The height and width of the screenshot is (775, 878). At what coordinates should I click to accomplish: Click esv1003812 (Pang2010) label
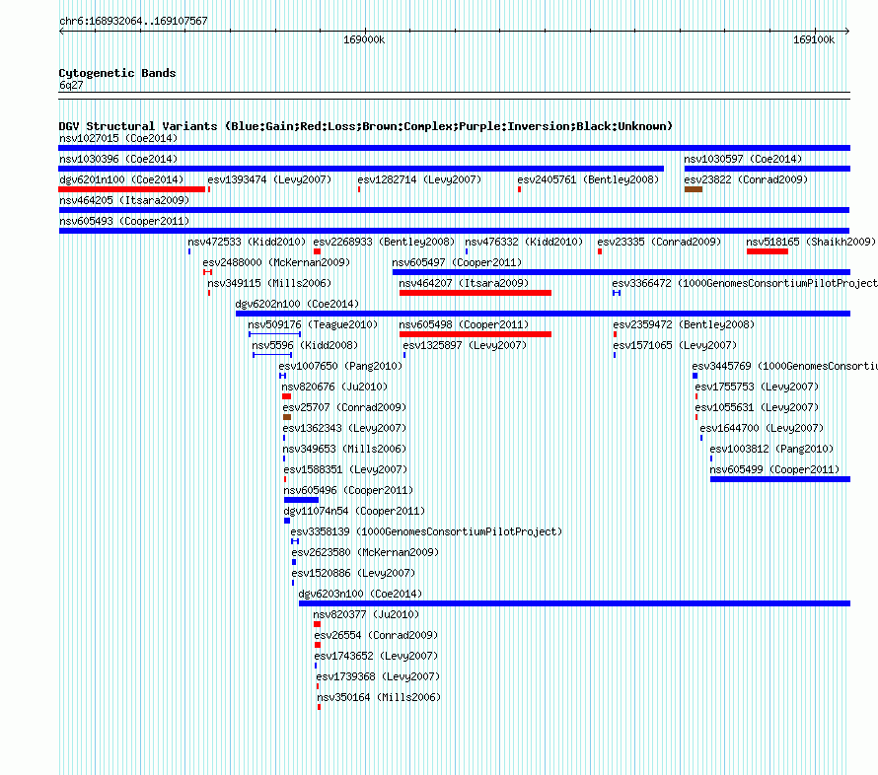[x=771, y=449]
